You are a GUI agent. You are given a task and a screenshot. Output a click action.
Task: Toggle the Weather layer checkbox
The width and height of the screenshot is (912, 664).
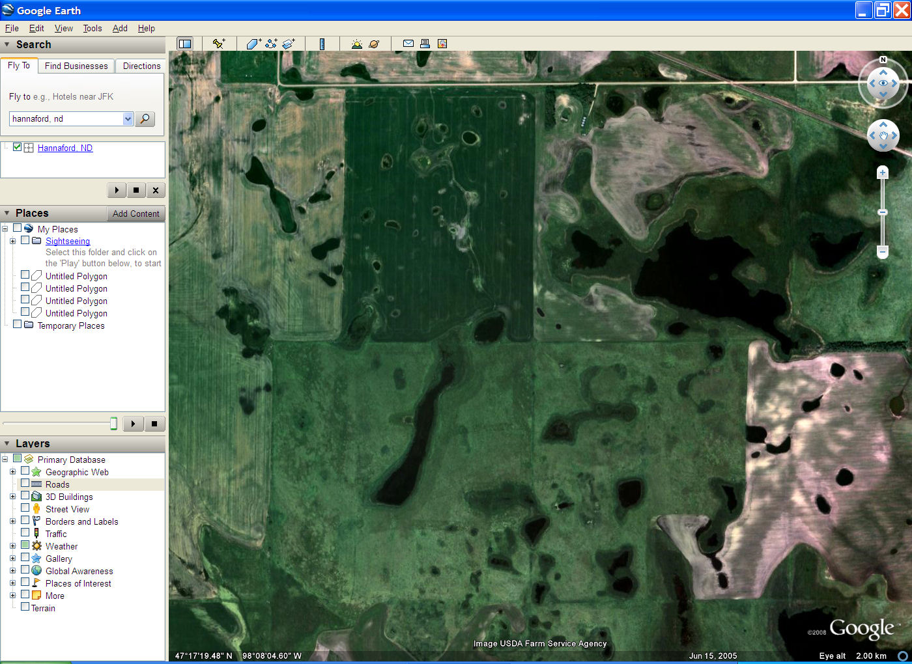click(25, 546)
